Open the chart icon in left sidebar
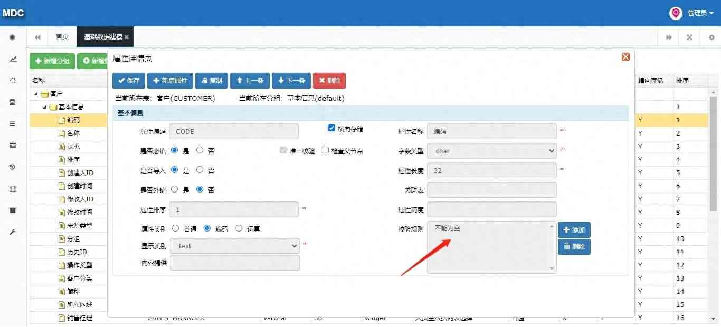 (13, 59)
